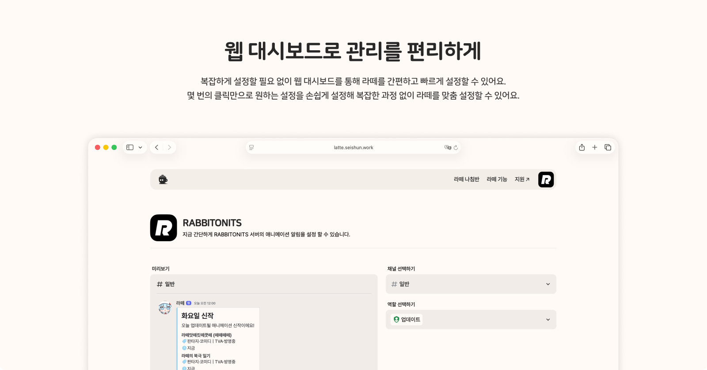Toggle the browser sidebar icon
Screen dimensions: 707x370
(130, 147)
